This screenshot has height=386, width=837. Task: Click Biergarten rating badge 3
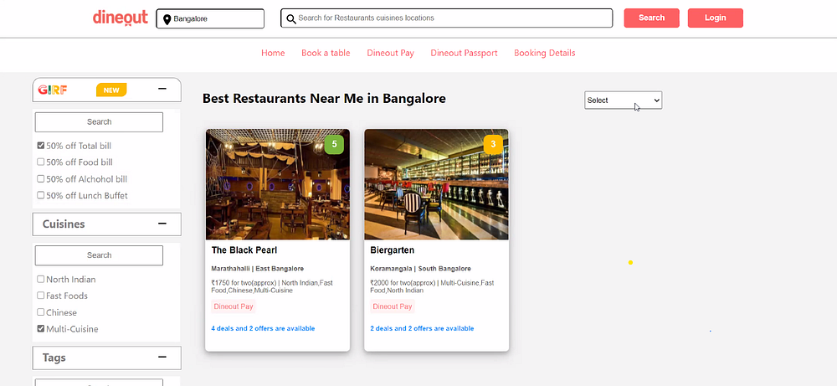(493, 144)
